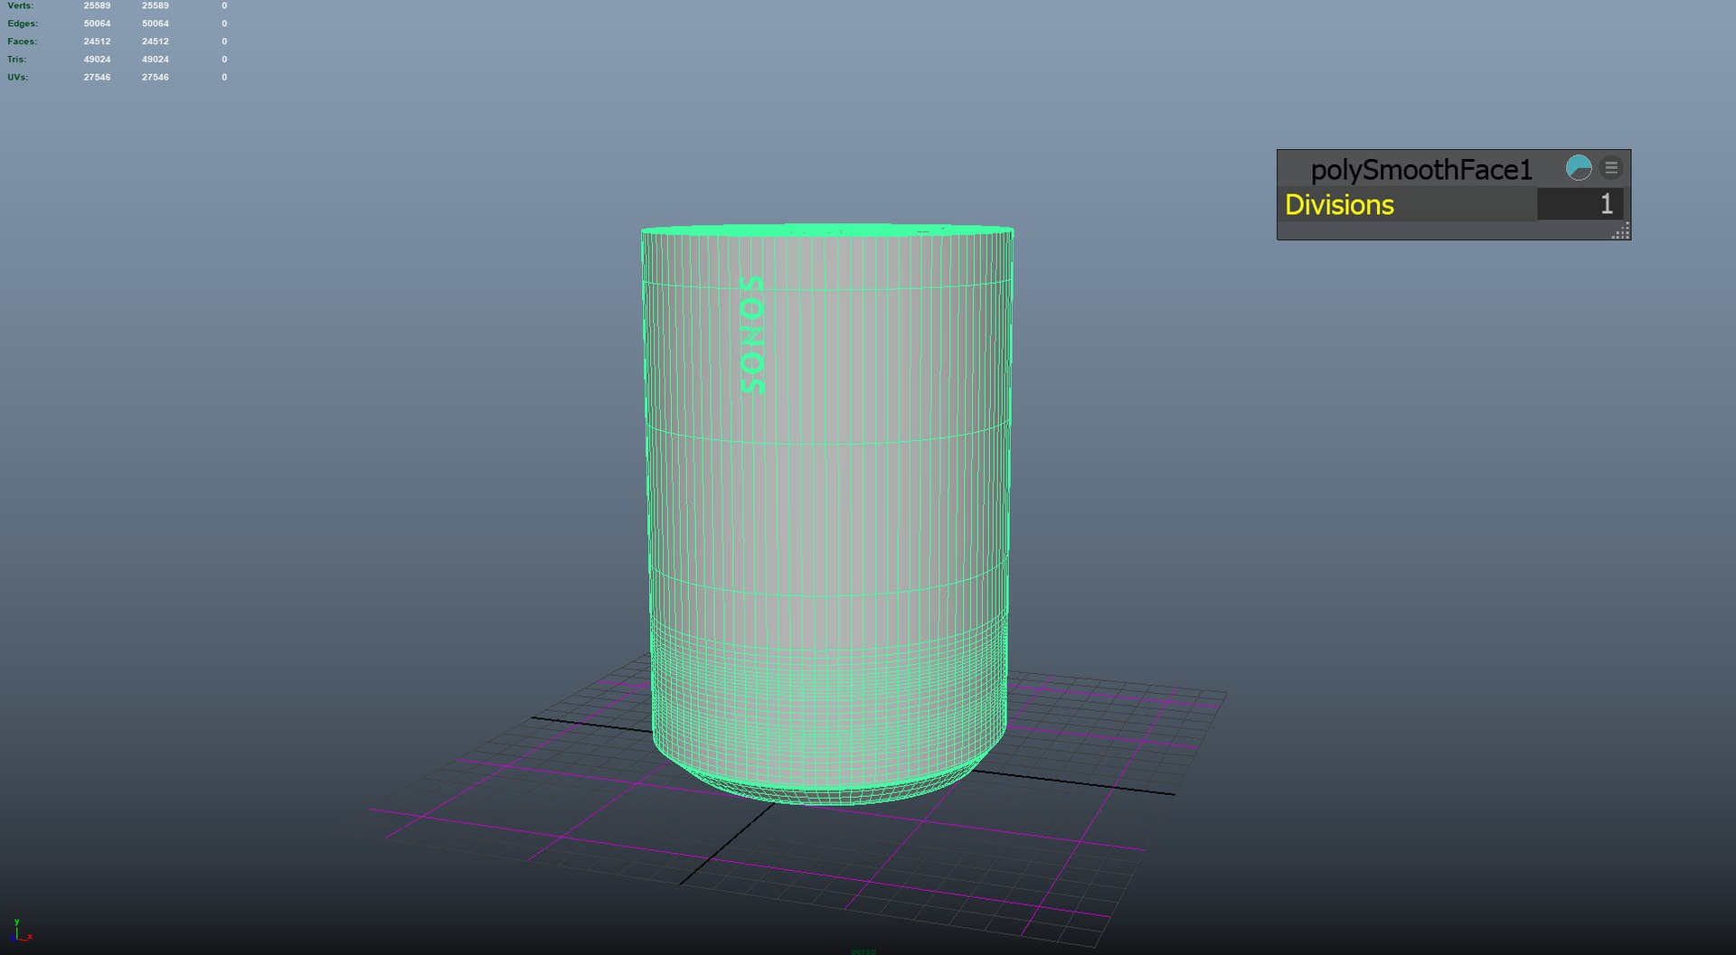Click the Tris: label in the HUD
This screenshot has width=1736, height=955.
pos(18,60)
